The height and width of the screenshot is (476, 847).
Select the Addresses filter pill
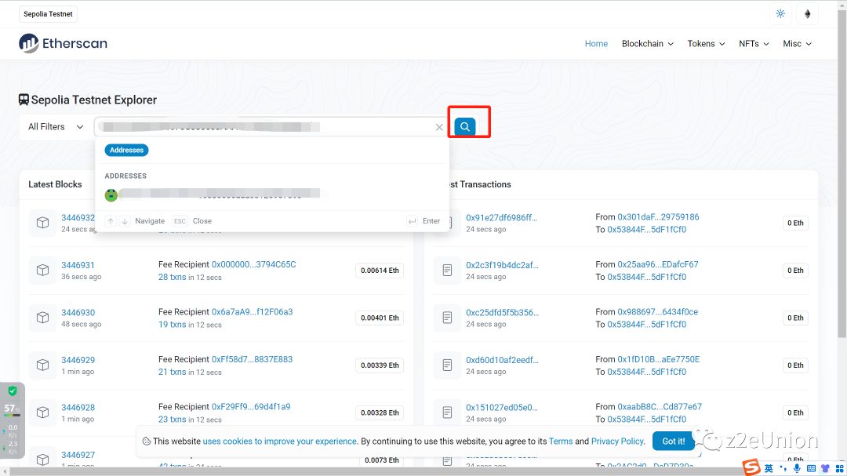[126, 151]
